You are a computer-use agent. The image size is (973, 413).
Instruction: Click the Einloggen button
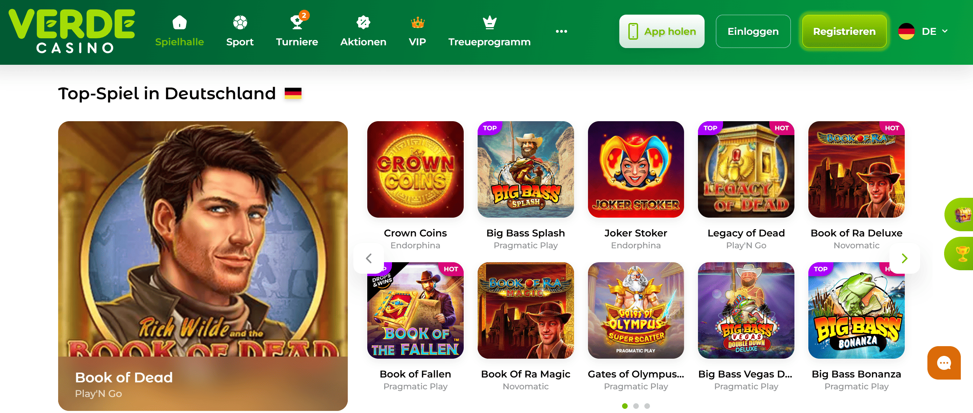point(753,31)
